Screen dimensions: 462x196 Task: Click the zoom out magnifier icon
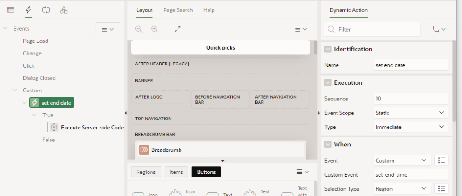pos(139,29)
